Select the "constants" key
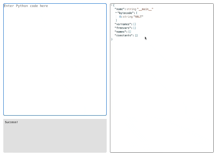The width and height of the screenshot is (217, 156). [124, 36]
